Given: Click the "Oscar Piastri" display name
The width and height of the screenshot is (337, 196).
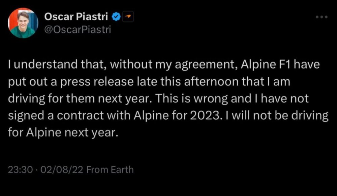Looking at the screenshot, I should click(x=77, y=16).
